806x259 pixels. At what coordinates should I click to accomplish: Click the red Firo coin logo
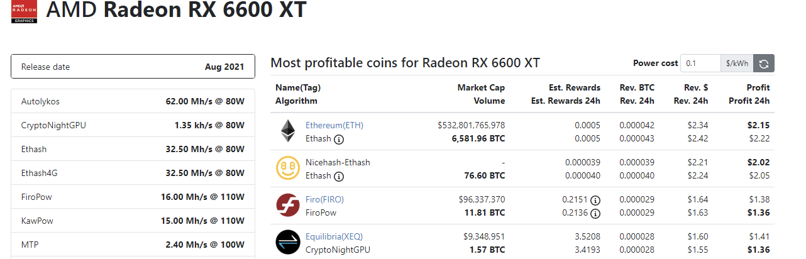[x=288, y=206]
